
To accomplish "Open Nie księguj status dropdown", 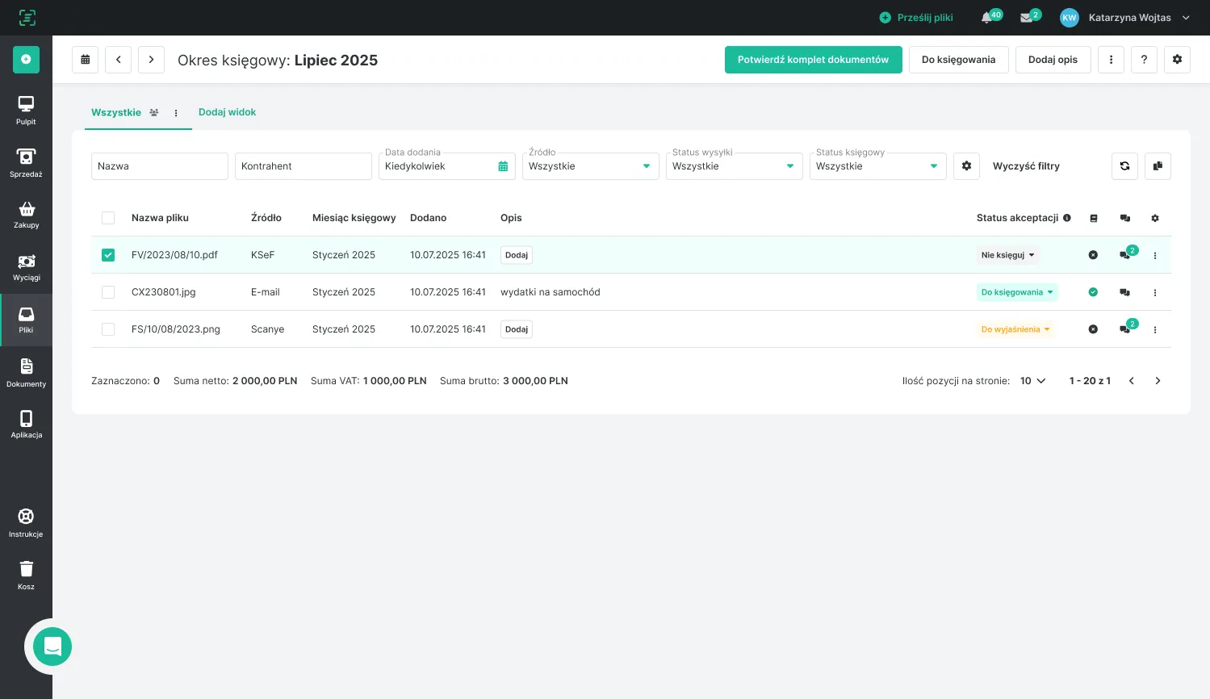I will 1007,255.
